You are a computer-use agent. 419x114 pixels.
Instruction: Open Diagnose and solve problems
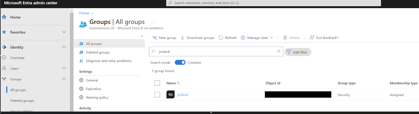109,61
